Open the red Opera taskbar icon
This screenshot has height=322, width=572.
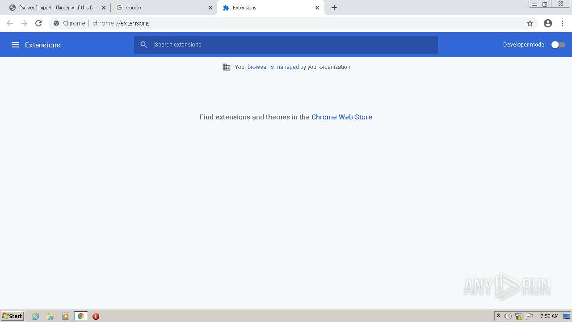[96, 316]
